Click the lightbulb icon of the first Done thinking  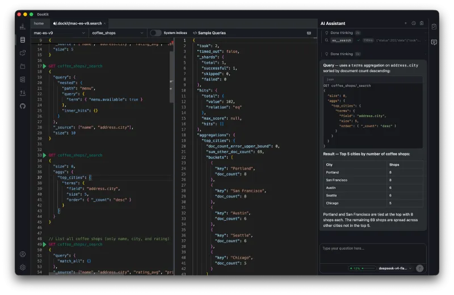(x=327, y=33)
